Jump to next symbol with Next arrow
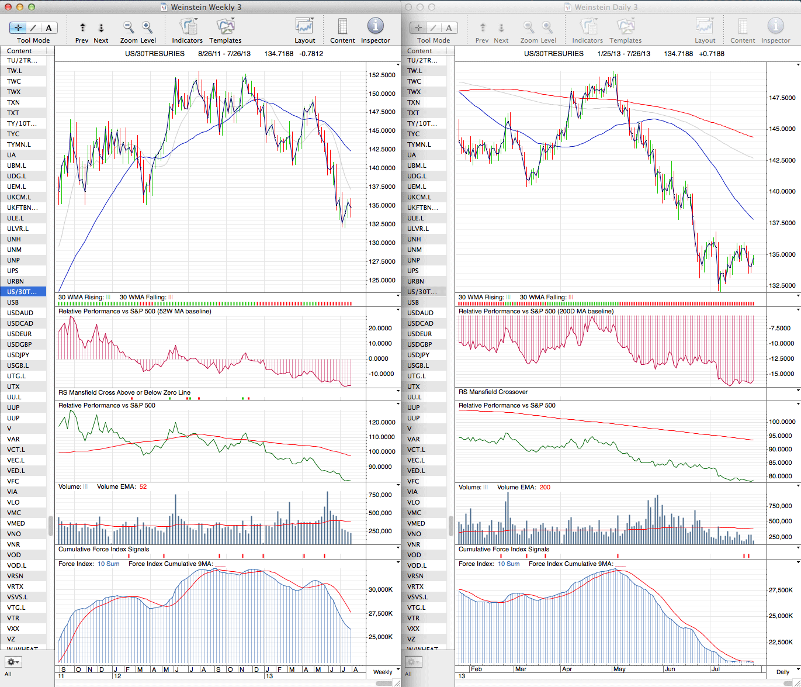This screenshot has width=801, height=687. [x=100, y=27]
